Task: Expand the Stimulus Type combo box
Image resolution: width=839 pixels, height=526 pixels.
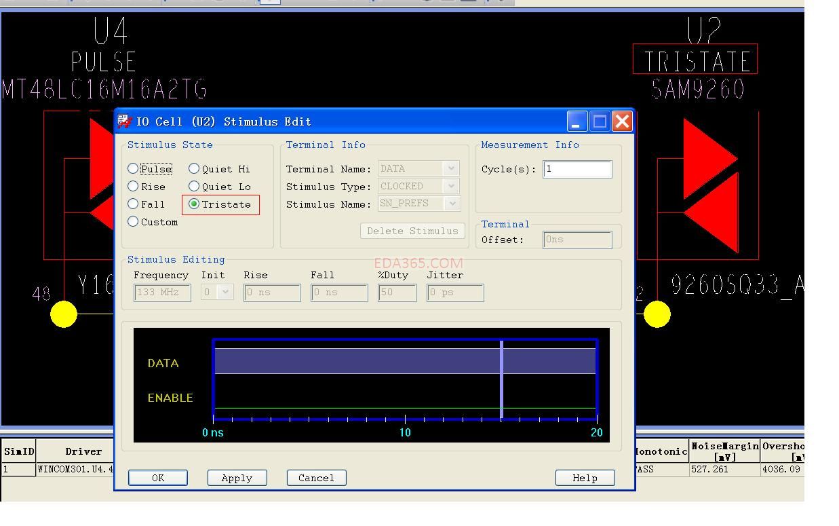Action: (x=452, y=186)
